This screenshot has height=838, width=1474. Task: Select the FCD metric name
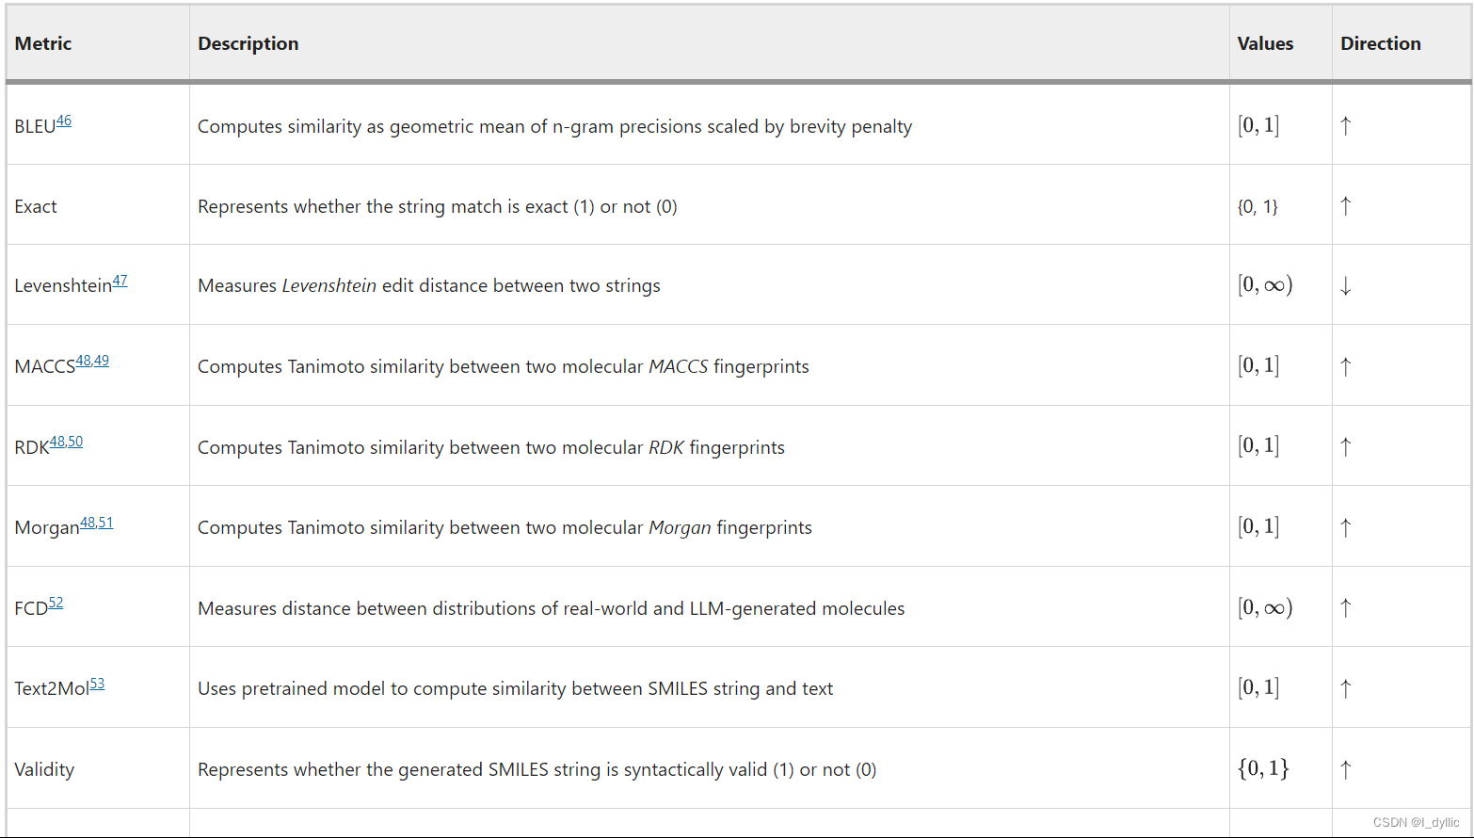(x=31, y=609)
